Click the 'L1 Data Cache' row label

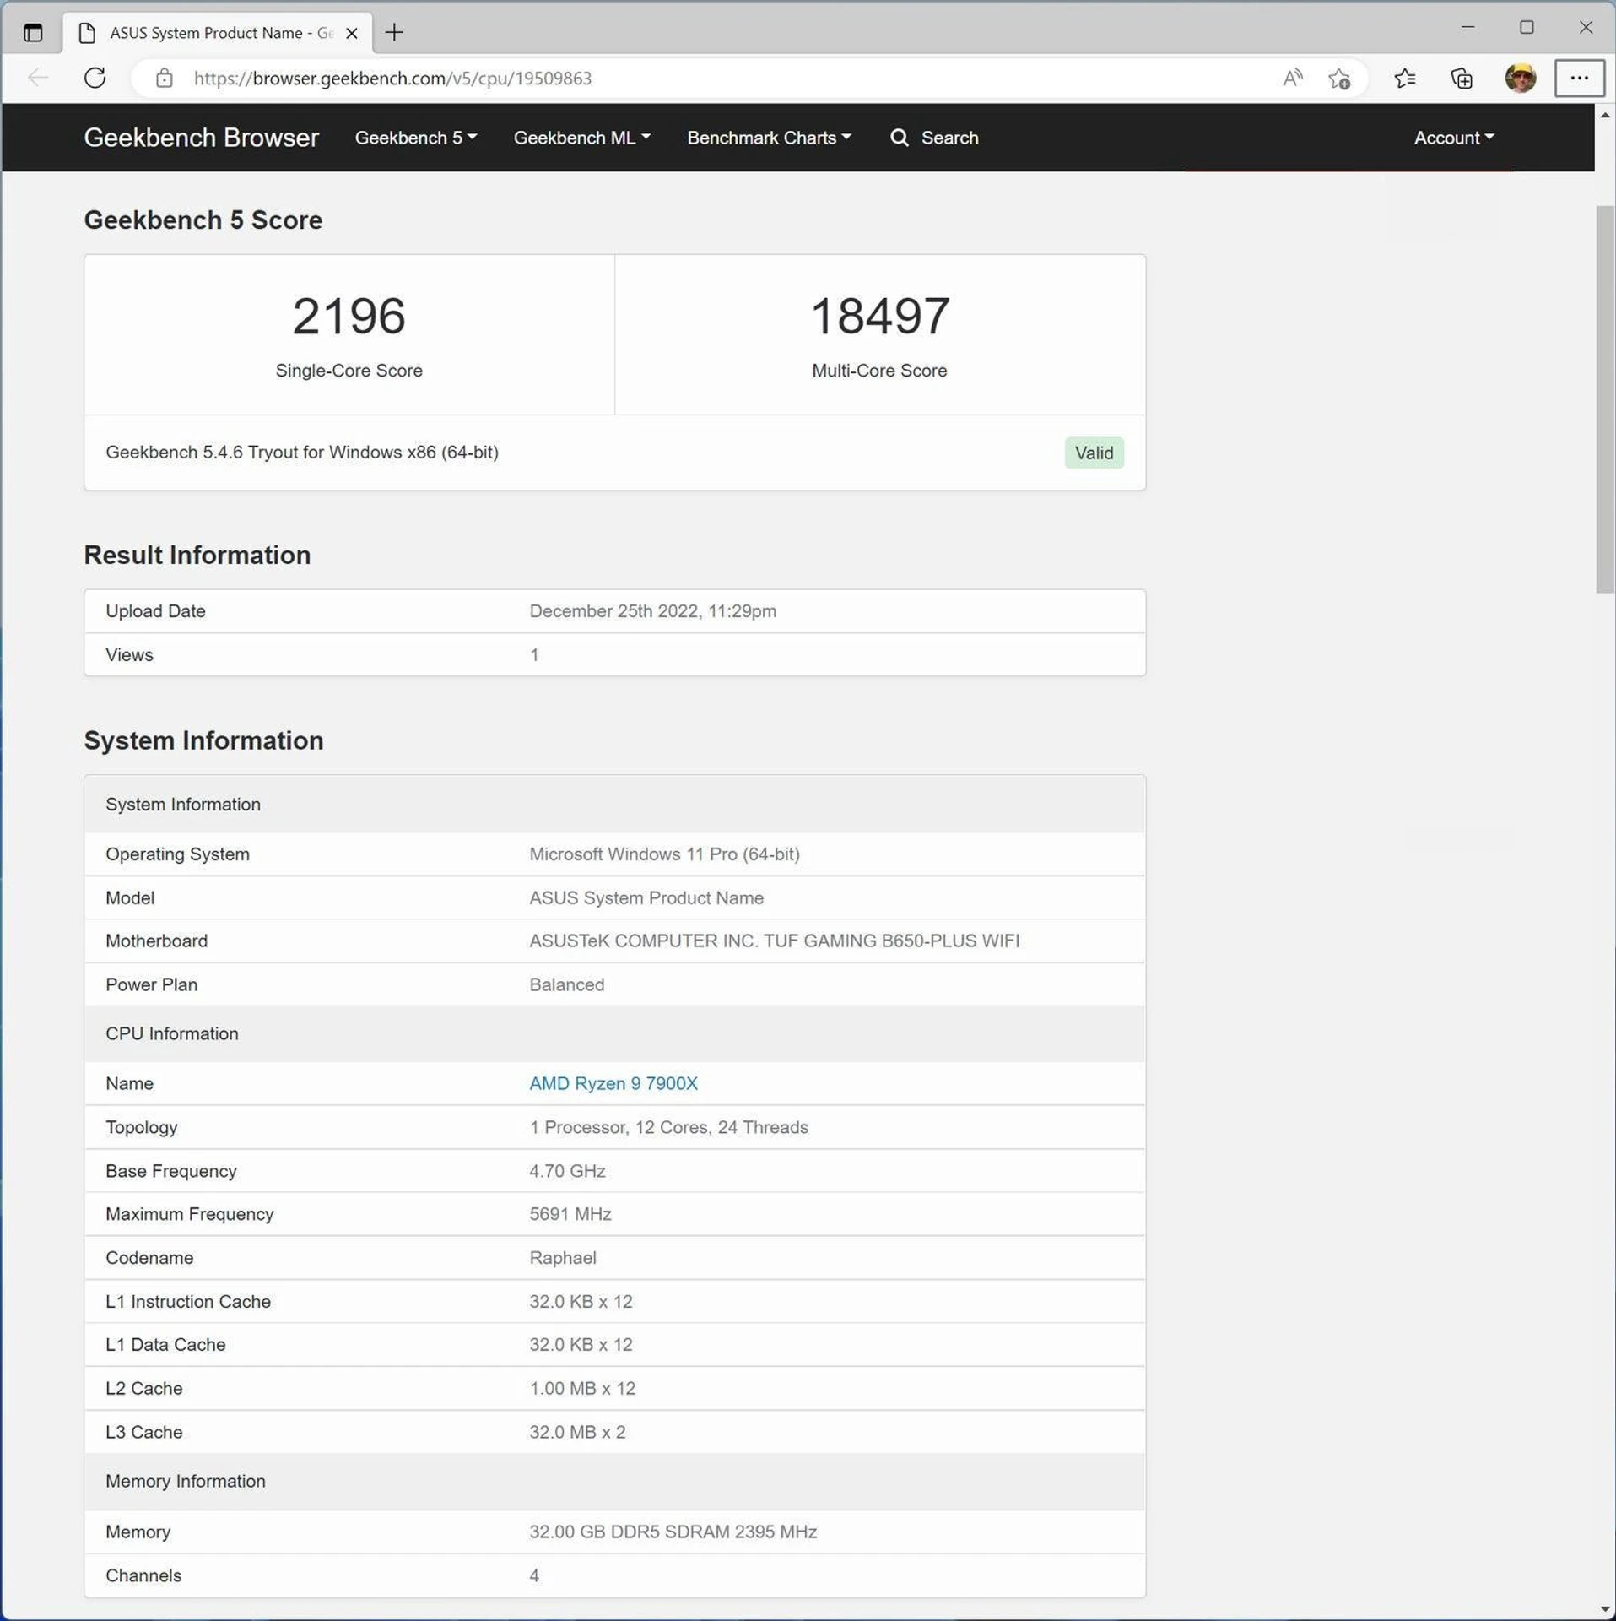pos(165,1346)
